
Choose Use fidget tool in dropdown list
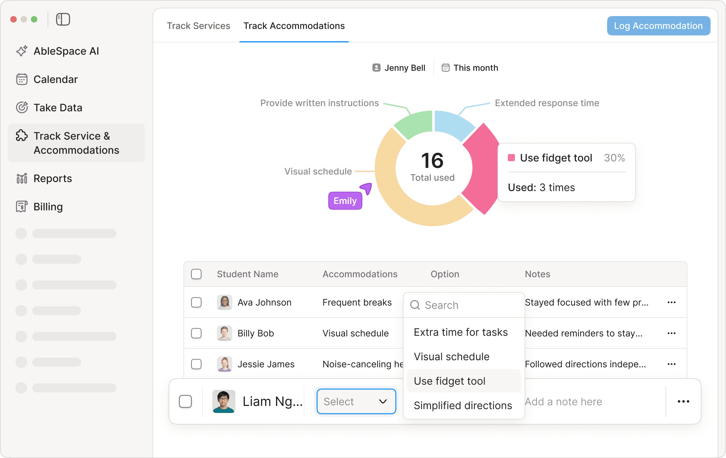pos(464,381)
